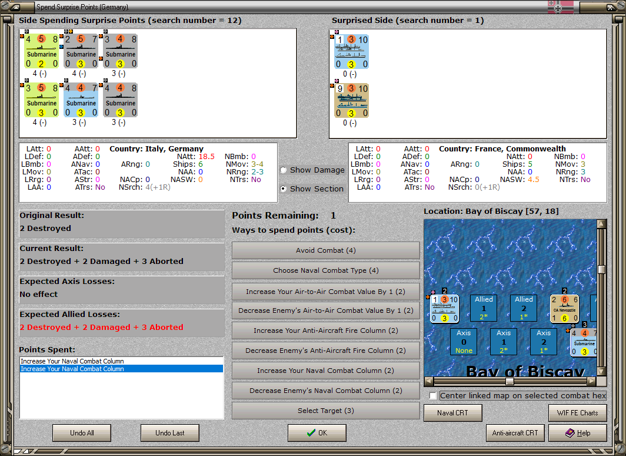Click the Allied 1 sea box section
Viewport: 626px width, 456px height.
click(484, 308)
